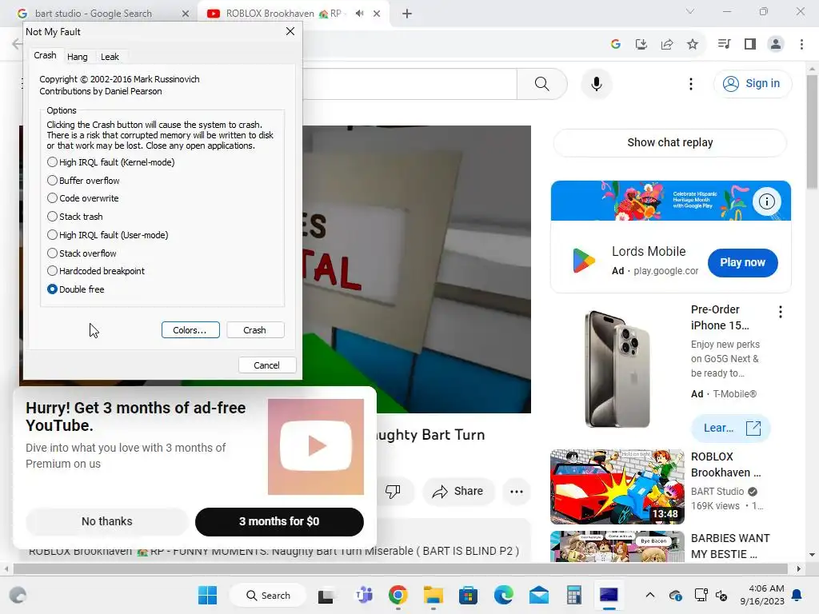Bookmark this page with star icon
The width and height of the screenshot is (819, 614).
pyautogui.click(x=693, y=45)
